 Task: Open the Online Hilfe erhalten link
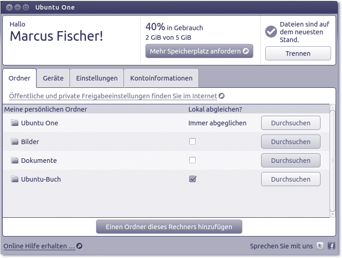tap(39, 246)
